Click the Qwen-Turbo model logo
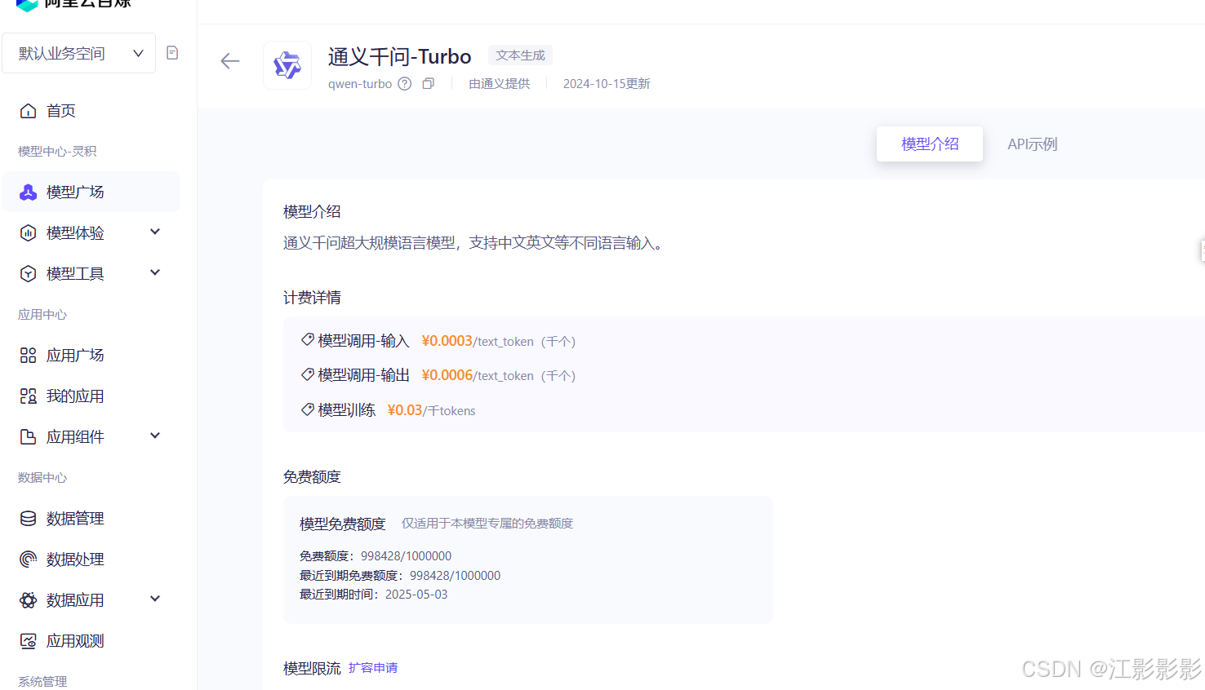The width and height of the screenshot is (1205, 690). (287, 65)
